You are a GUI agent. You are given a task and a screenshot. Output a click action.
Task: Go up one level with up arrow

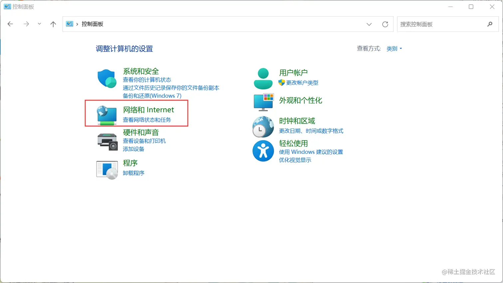point(53,24)
